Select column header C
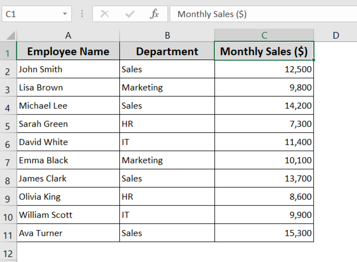The image size is (357, 262). coord(264,35)
